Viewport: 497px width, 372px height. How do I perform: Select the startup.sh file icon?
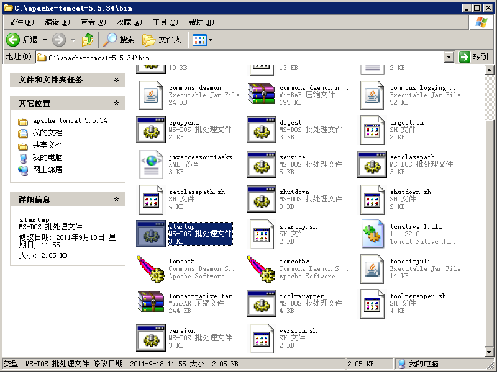pos(262,234)
